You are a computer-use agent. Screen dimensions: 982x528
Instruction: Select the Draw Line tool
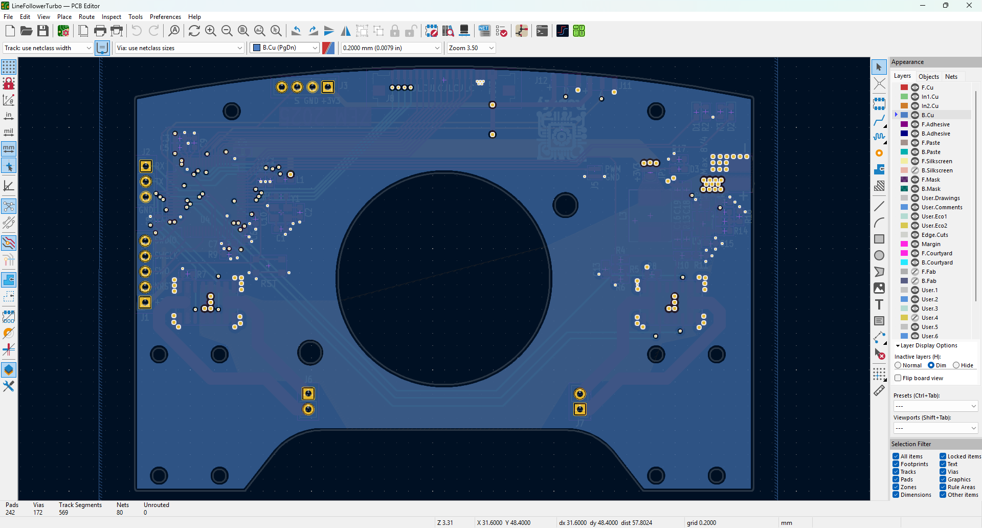(879, 206)
